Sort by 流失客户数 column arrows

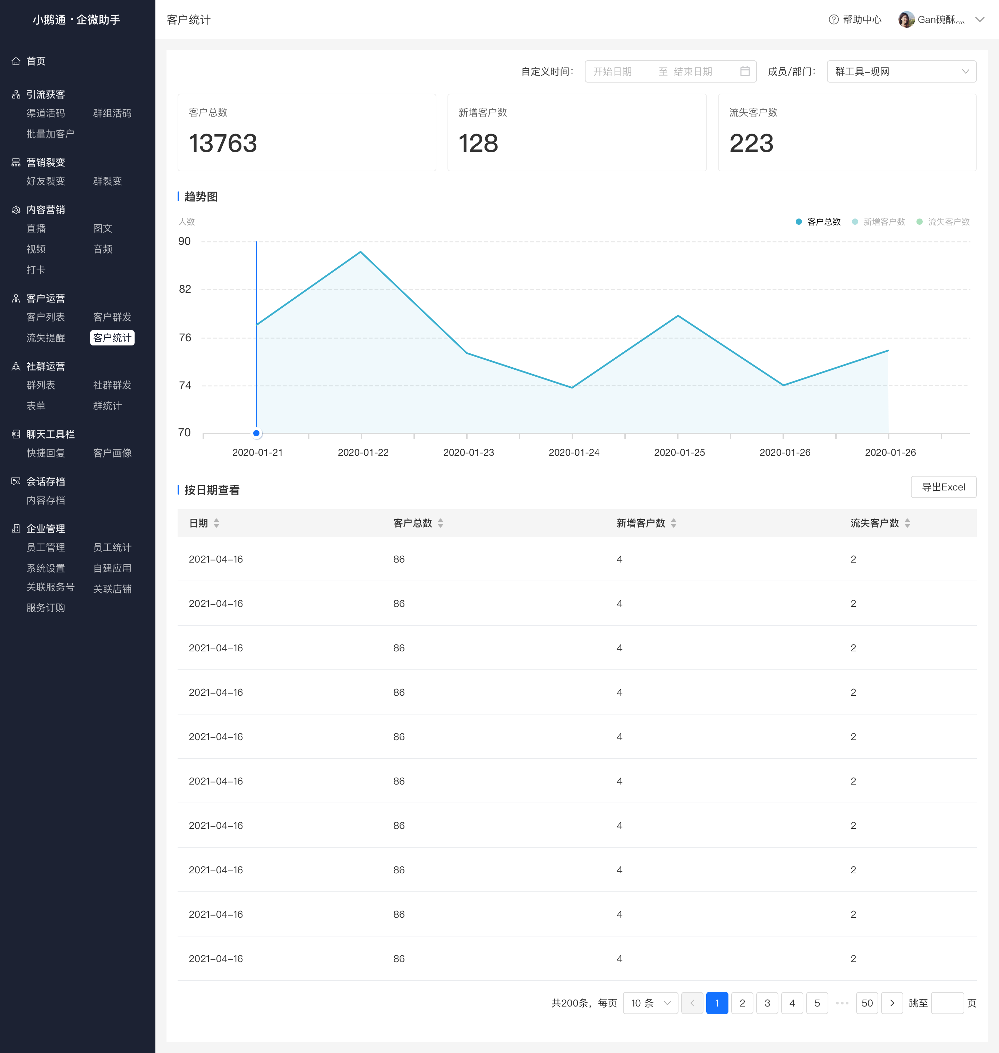907,523
